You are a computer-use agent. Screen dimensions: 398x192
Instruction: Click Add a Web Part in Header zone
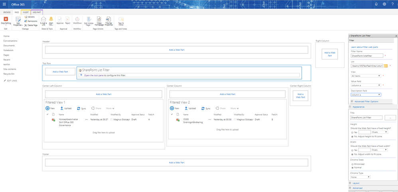pyautogui.click(x=176, y=50)
